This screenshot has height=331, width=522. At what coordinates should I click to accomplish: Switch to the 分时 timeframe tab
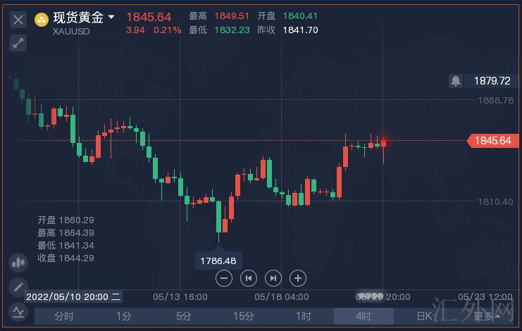64,316
